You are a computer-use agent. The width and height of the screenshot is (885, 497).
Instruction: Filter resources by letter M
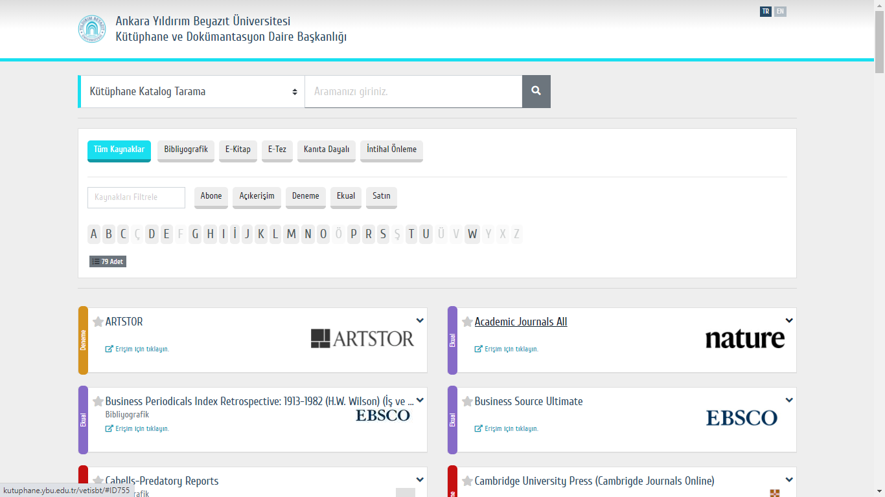(291, 234)
